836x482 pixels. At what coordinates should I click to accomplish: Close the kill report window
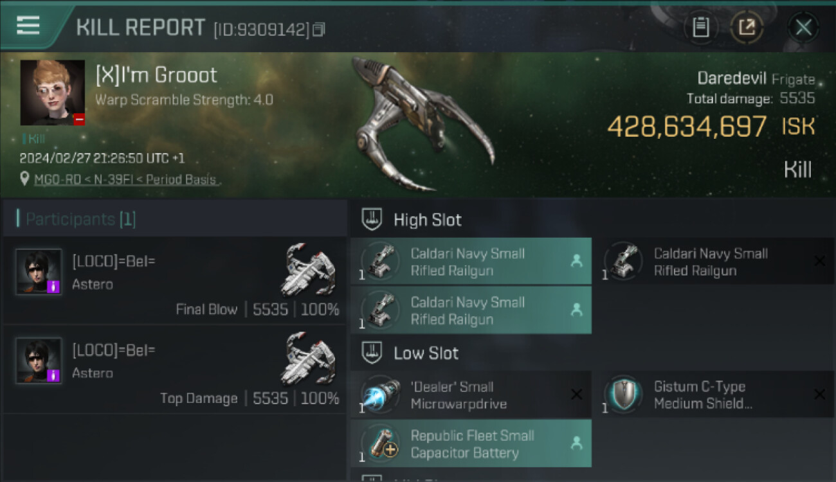pos(803,27)
